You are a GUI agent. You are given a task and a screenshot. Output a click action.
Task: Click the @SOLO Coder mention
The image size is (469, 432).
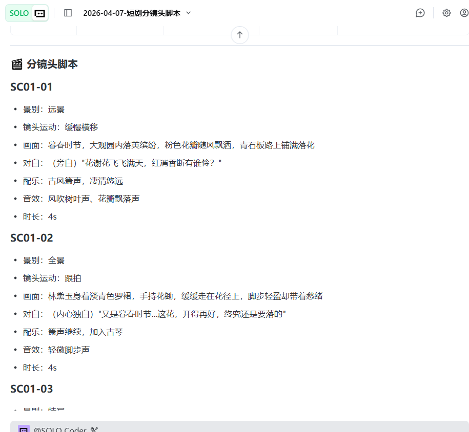pyautogui.click(x=59, y=429)
